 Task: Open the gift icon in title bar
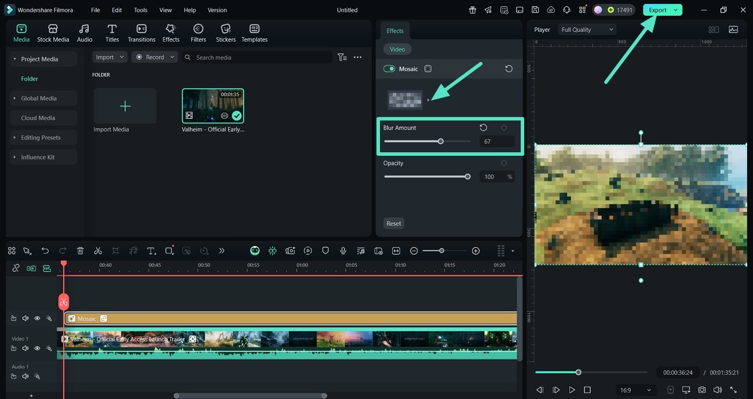pos(473,10)
